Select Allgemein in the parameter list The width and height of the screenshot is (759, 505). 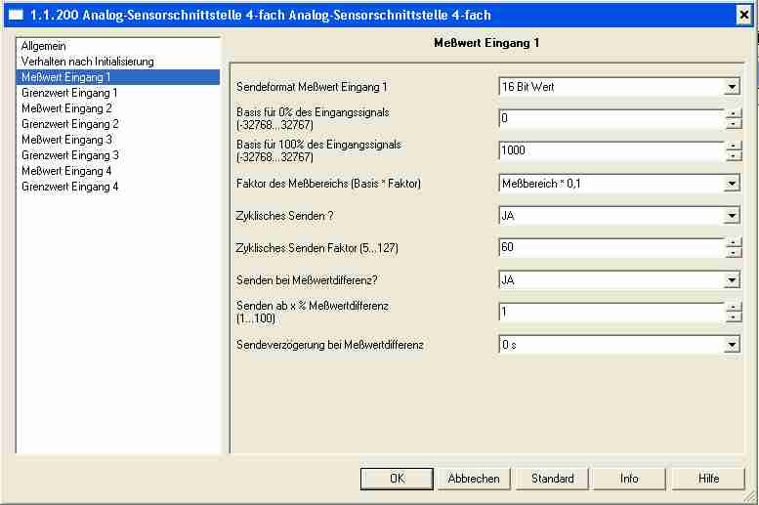[x=44, y=46]
